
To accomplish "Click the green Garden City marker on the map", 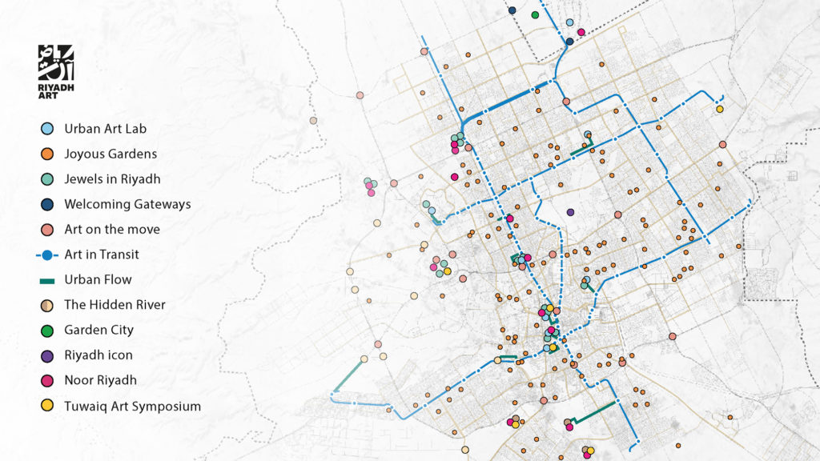I will point(535,15).
